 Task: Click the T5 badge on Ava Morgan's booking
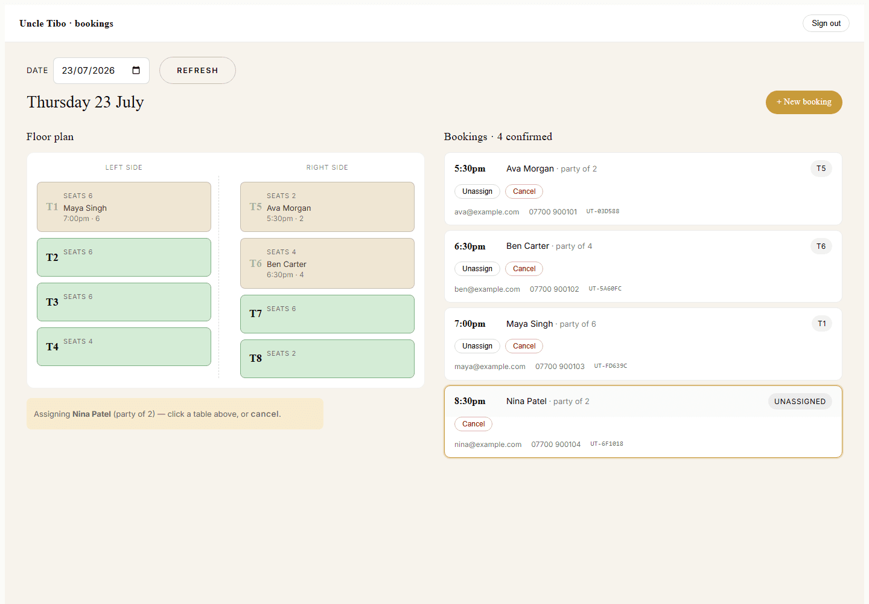coord(821,169)
